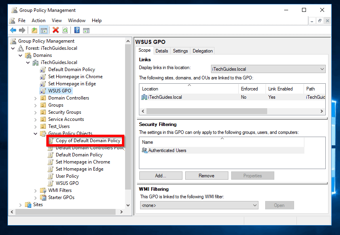Viewport: 340px width, 235px height.
Task: Switch to the Settings tab
Action: click(x=180, y=51)
